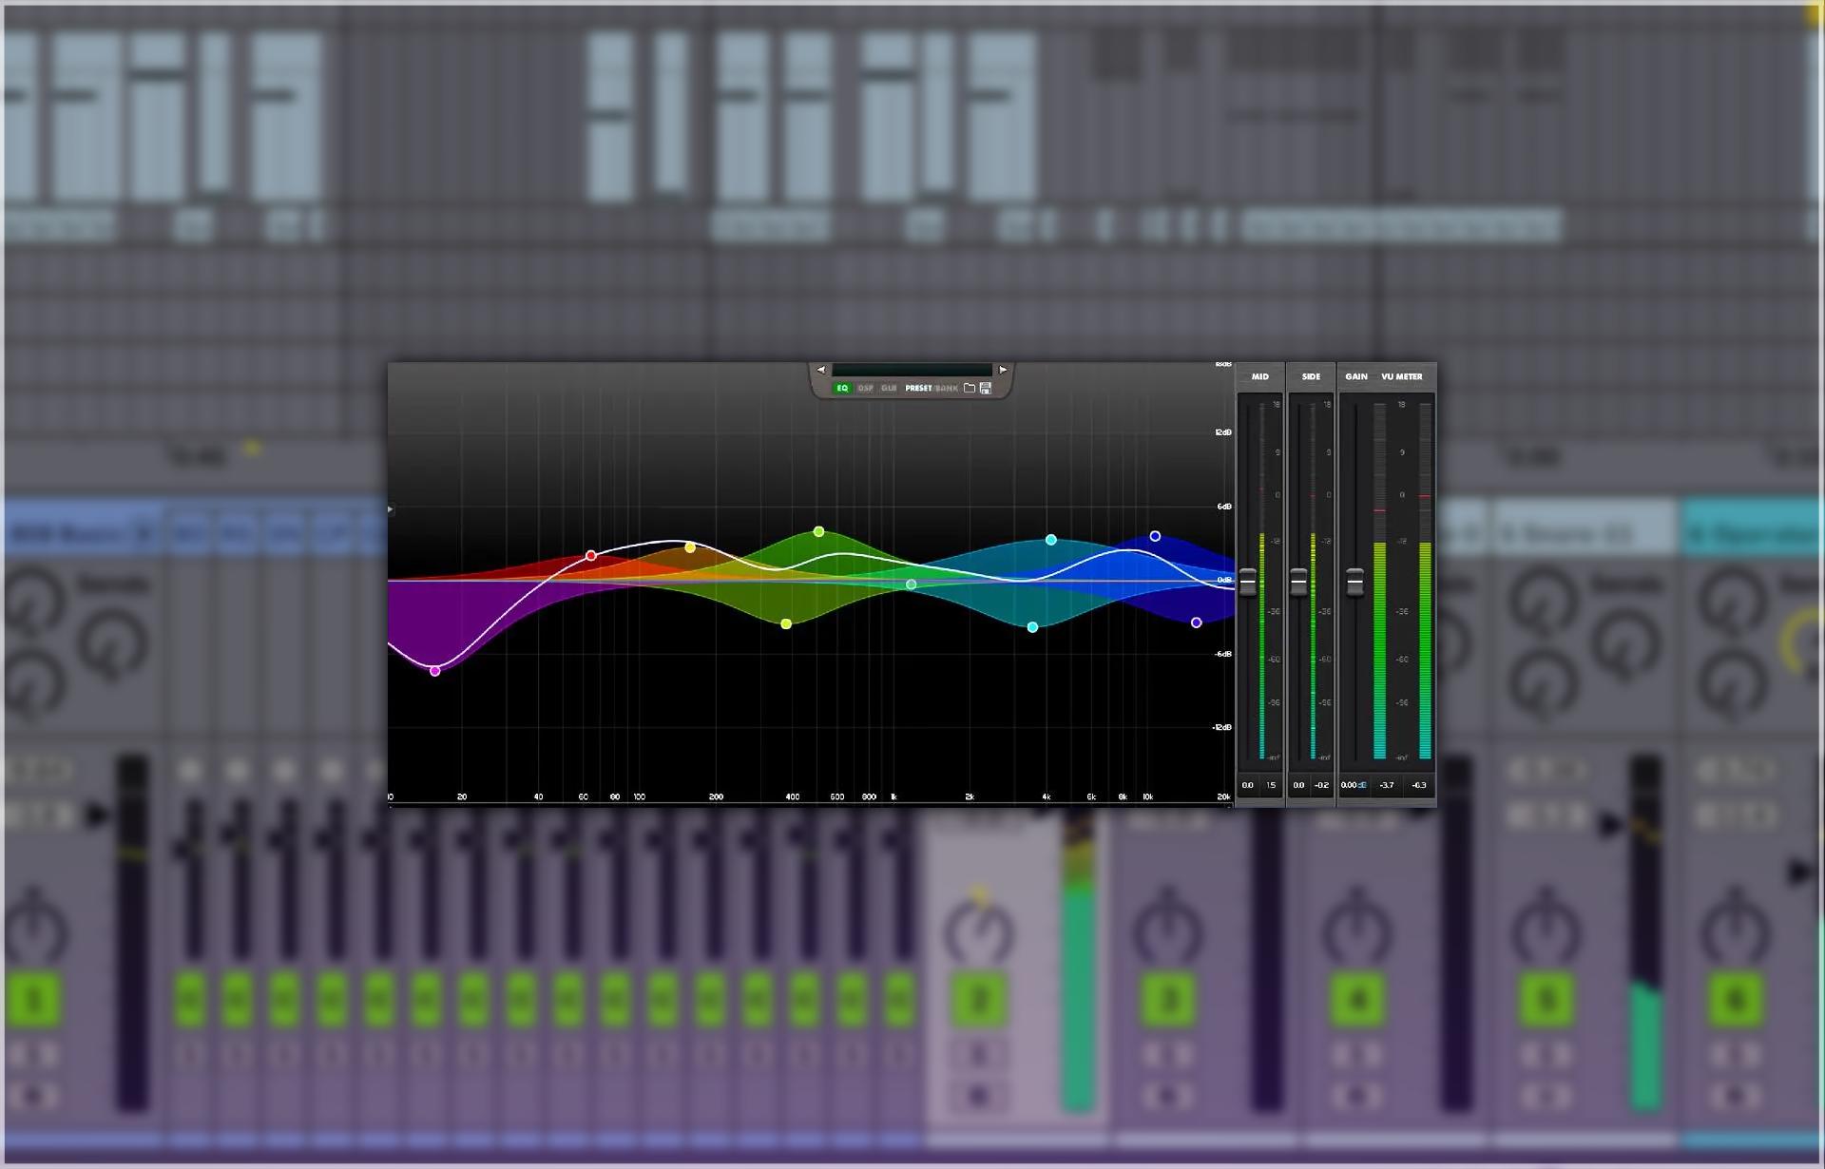1825x1169 pixels.
Task: Select the red EQ band node
Action: click(591, 555)
